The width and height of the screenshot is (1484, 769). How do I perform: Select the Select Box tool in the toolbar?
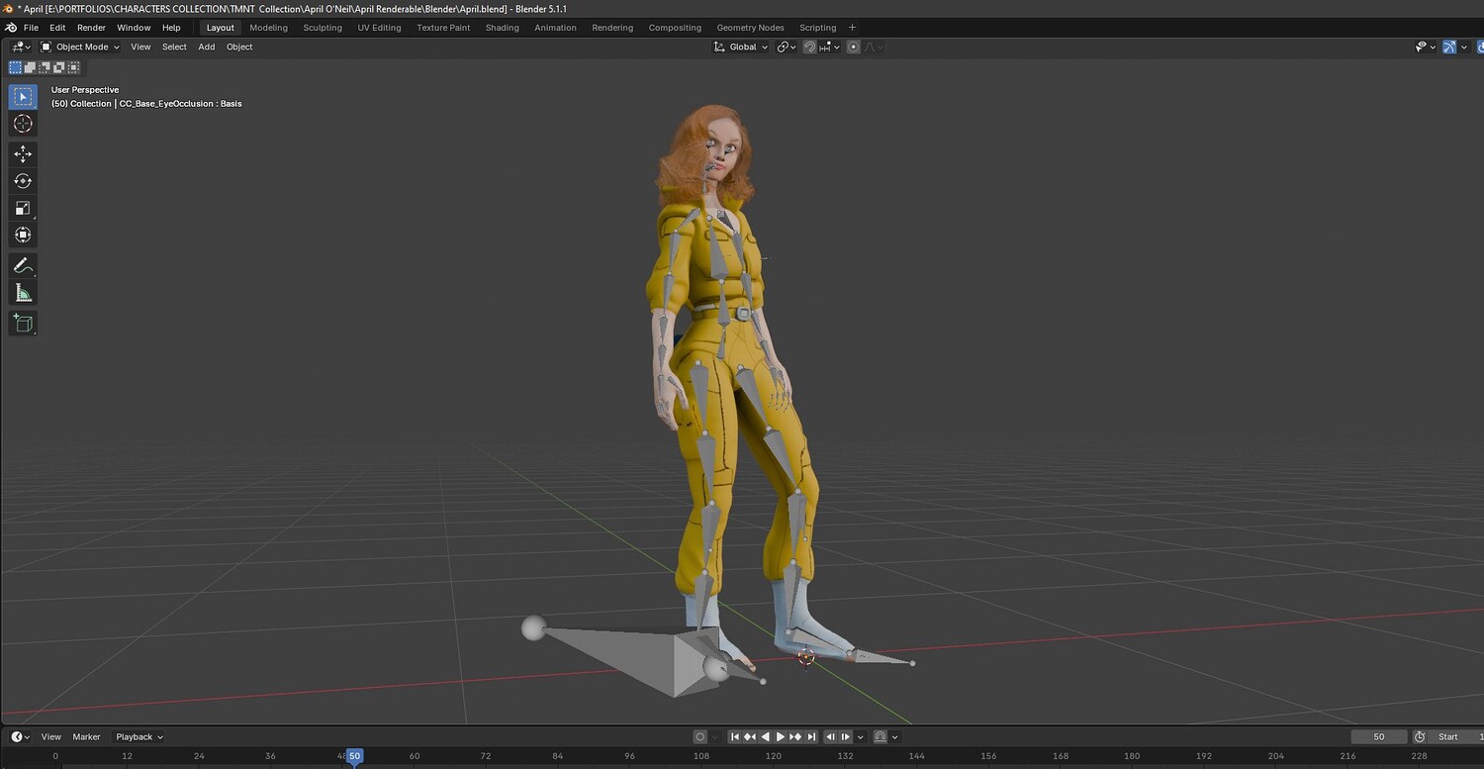pos(24,97)
